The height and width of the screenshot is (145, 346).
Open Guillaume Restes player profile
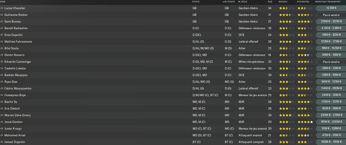point(16,15)
